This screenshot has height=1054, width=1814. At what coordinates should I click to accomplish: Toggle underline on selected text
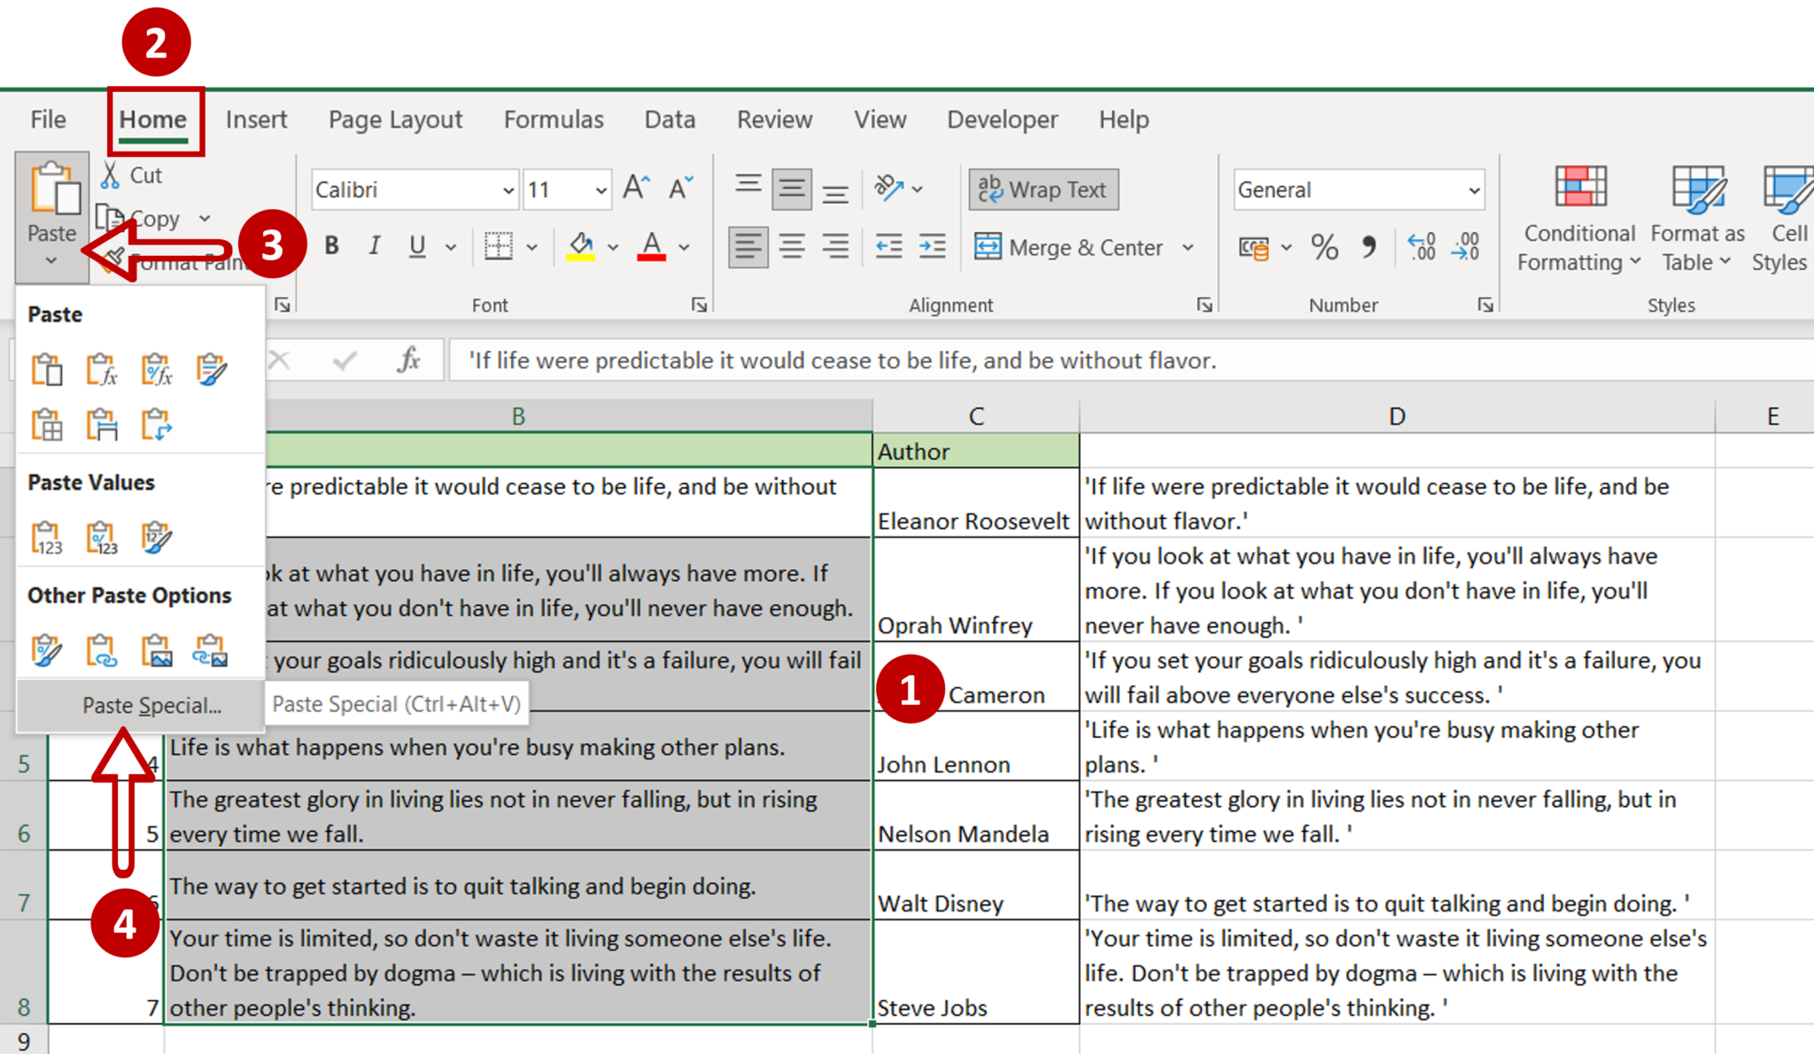[x=415, y=246]
